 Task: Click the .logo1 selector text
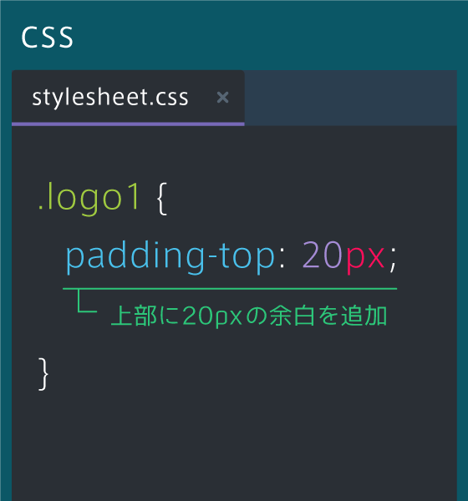coord(89,199)
